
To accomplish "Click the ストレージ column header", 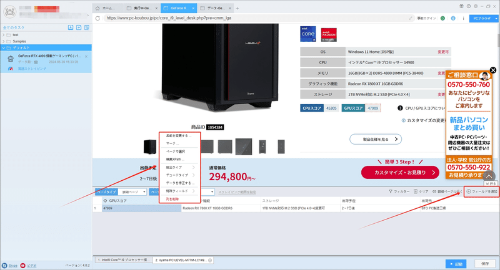I will point(301,201).
